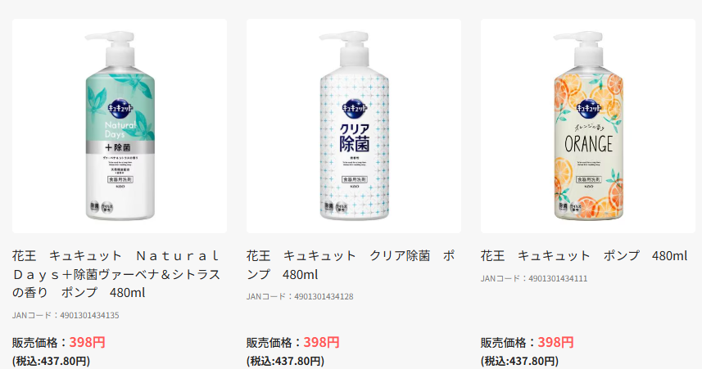Click the キュキュット logo on the green bottle

point(120,108)
